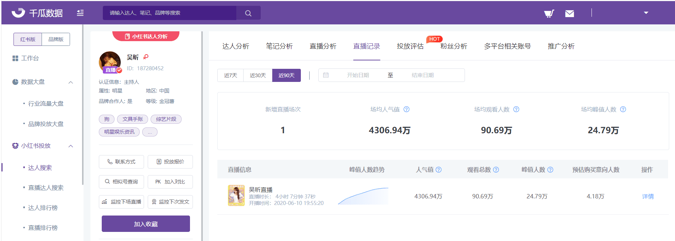Click the 吴昕直播 title

(x=261, y=190)
